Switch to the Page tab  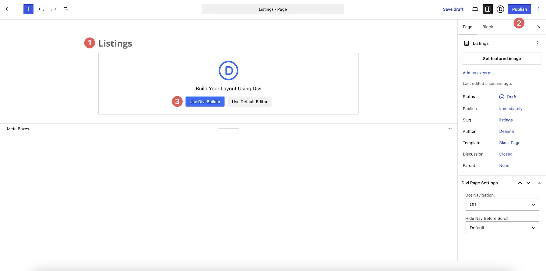(467, 27)
